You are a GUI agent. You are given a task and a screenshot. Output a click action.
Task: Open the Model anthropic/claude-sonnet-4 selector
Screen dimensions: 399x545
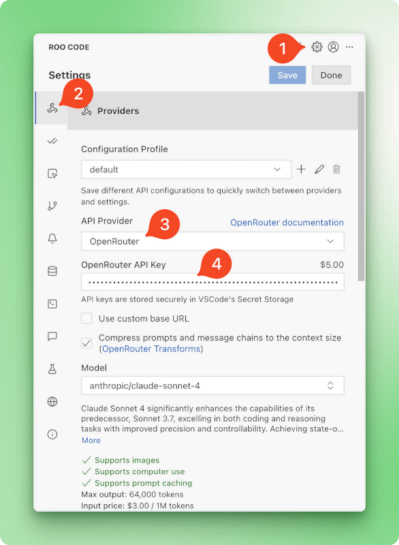tap(212, 386)
